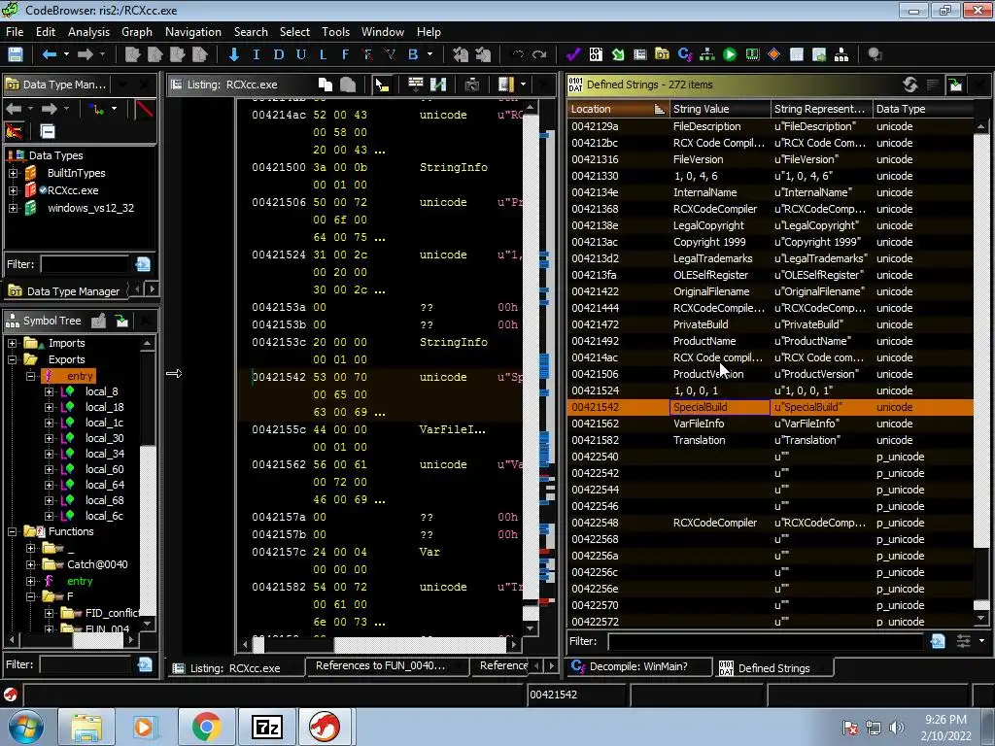Click the Undo curved arrow icon
The width and height of the screenshot is (995, 746).
[x=517, y=54]
